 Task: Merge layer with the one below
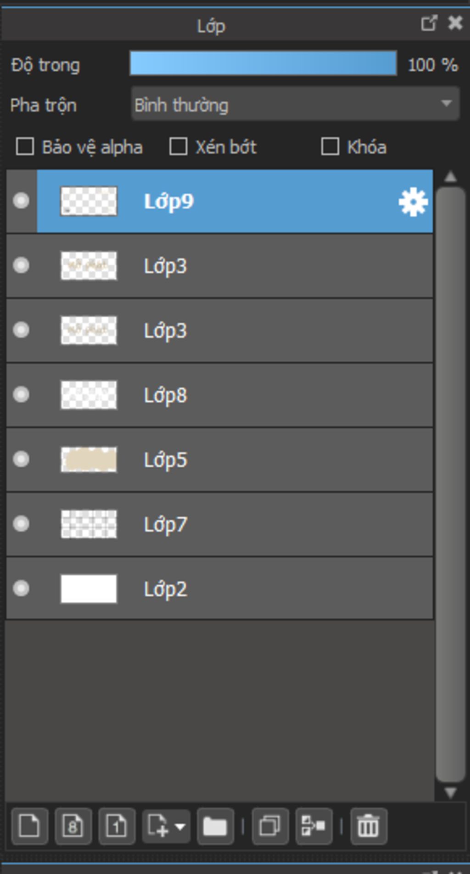[x=313, y=826]
